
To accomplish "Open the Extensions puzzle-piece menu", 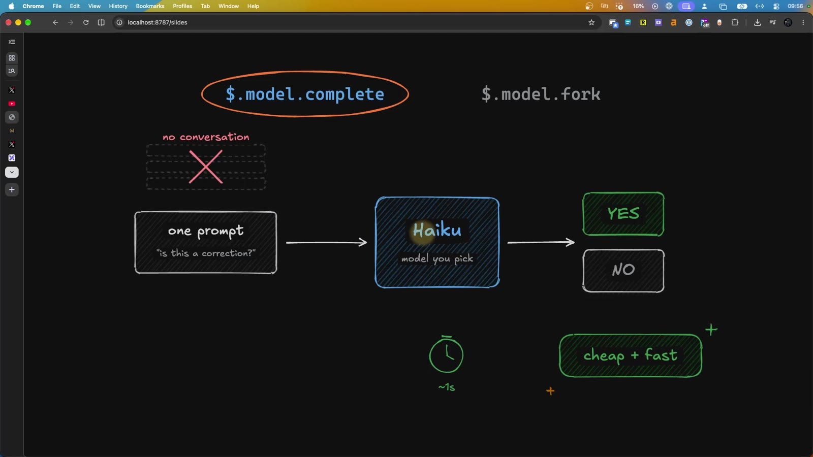I will (735, 22).
